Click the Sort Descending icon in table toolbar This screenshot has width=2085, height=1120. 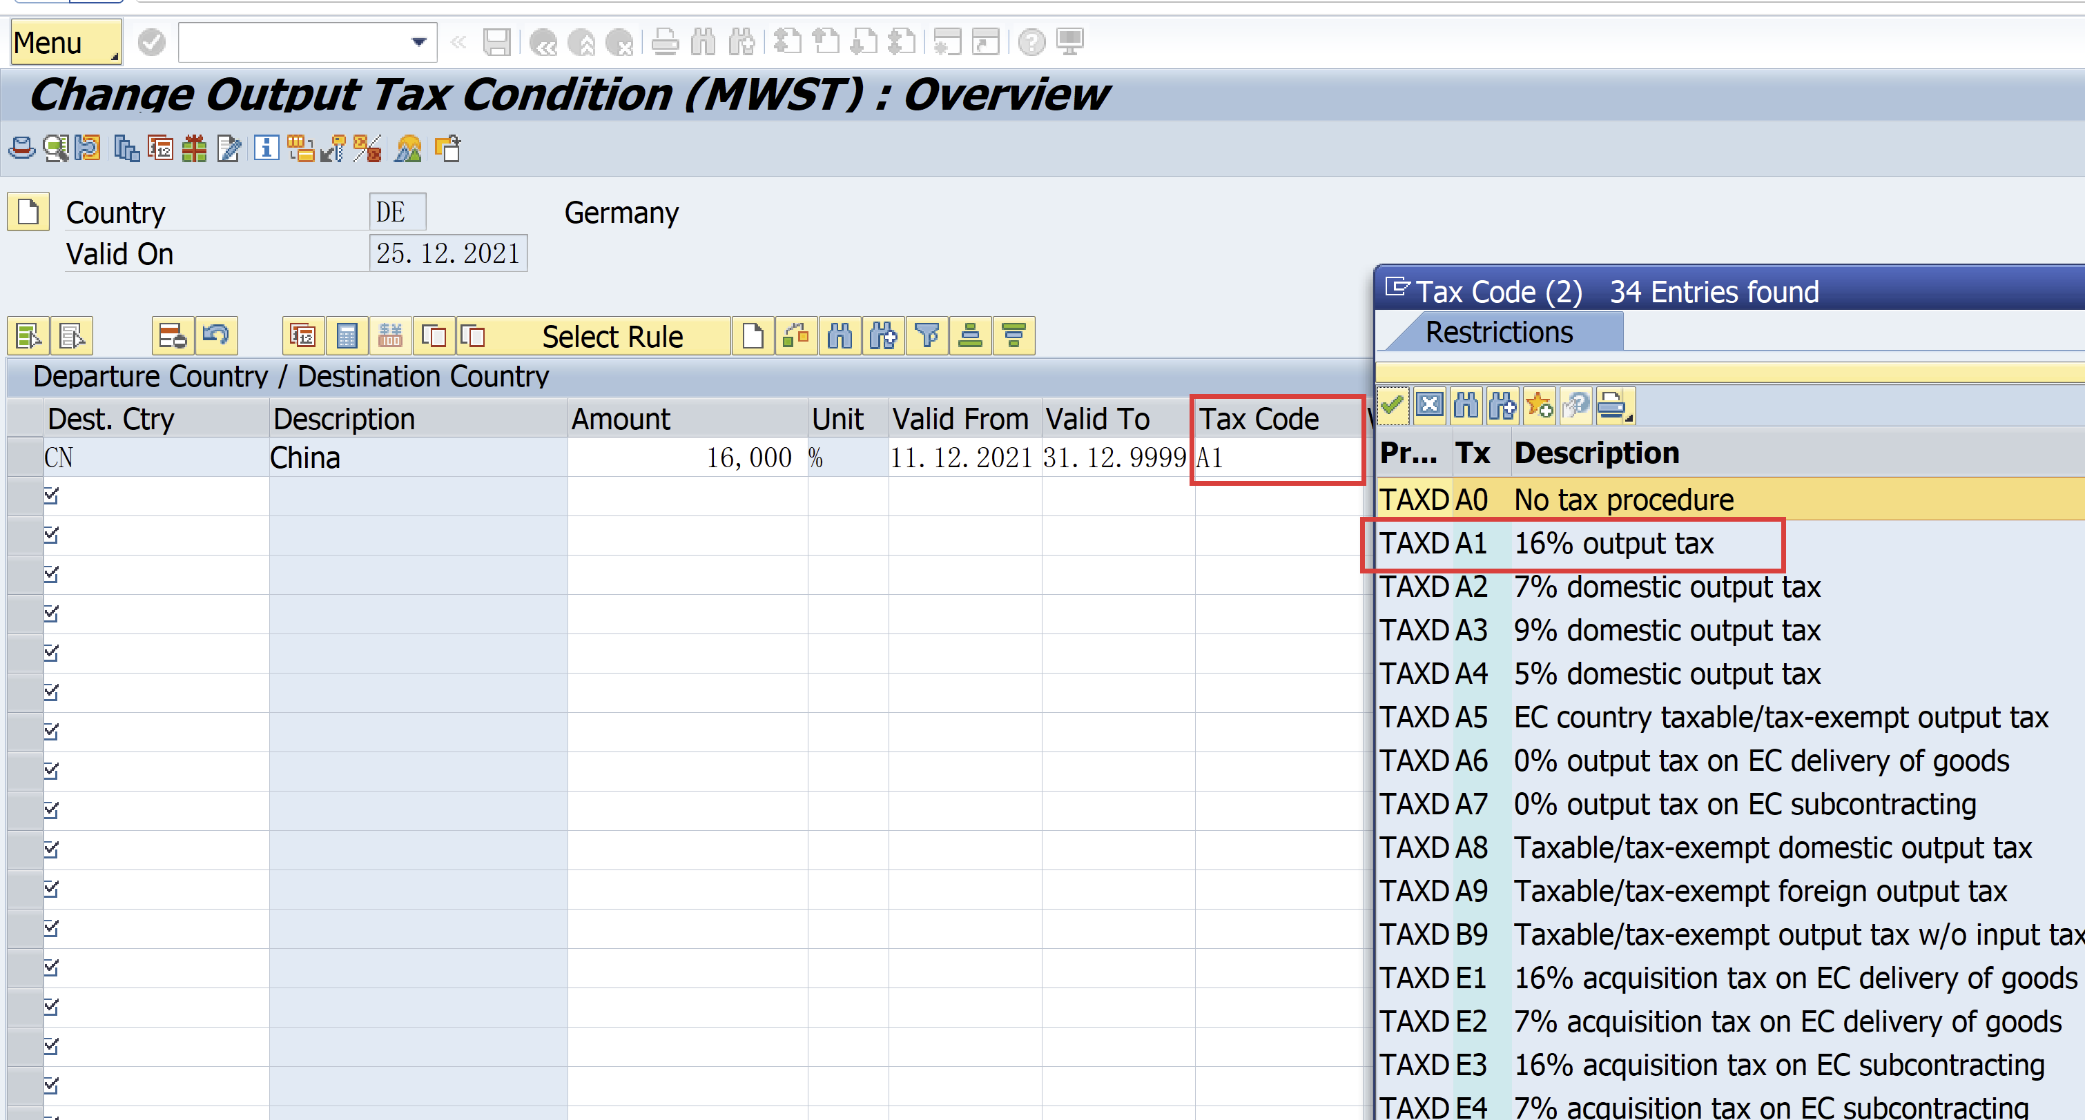coord(1014,336)
